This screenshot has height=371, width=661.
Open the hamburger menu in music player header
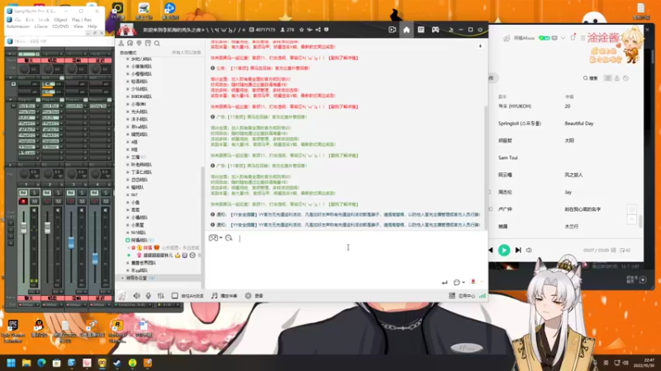[583, 38]
